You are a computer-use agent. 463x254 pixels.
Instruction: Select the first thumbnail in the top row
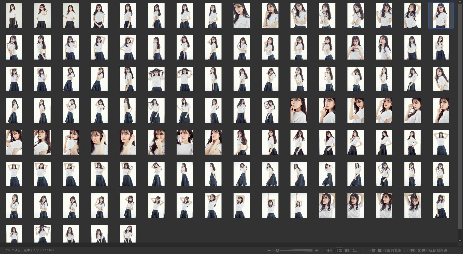pyautogui.click(x=14, y=16)
